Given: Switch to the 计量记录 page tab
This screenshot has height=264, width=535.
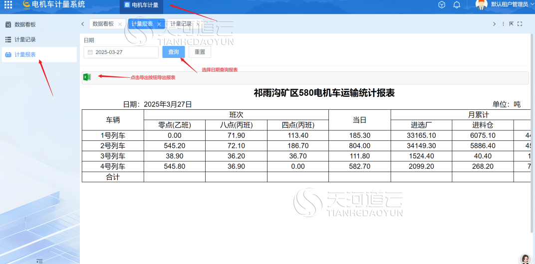Looking at the screenshot, I should pos(181,24).
